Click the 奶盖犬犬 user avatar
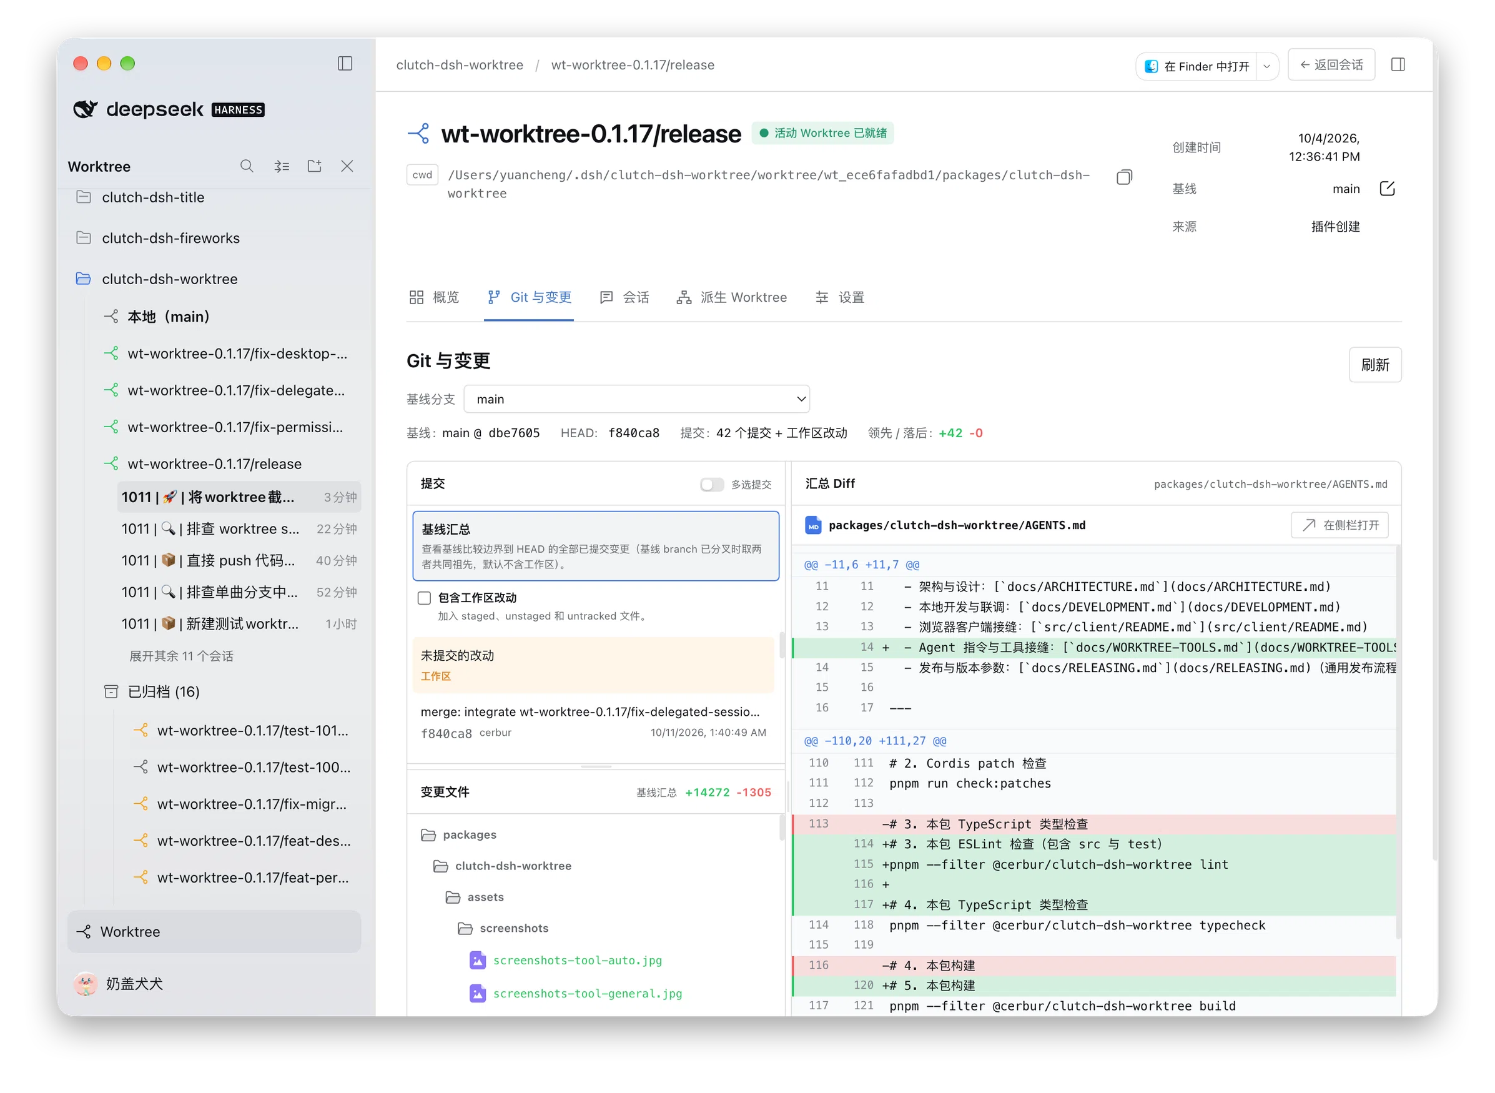This screenshot has width=1495, height=1093. 86,984
